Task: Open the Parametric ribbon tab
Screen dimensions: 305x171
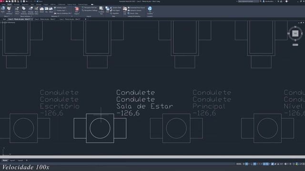Action: (25, 4)
